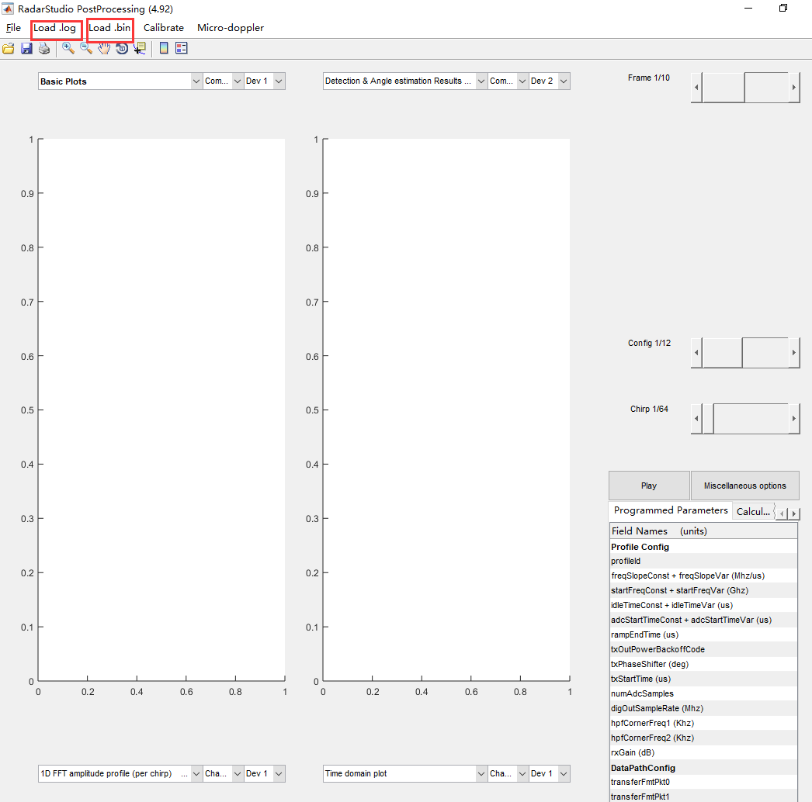Select the profileId row
Image resolution: width=812 pixels, height=802 pixels.
(703, 561)
